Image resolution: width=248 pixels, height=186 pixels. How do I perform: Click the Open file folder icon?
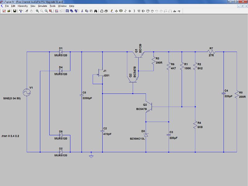tap(9, 11)
